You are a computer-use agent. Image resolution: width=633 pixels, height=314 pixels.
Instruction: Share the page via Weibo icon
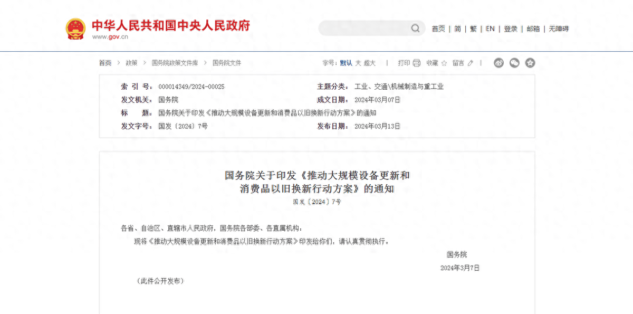498,63
